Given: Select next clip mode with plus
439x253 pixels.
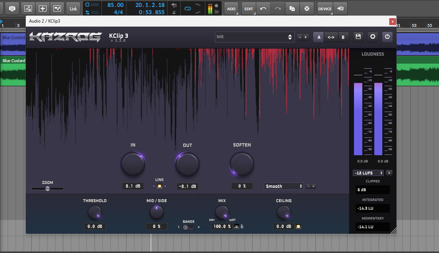Looking at the screenshot, I should click(314, 186).
